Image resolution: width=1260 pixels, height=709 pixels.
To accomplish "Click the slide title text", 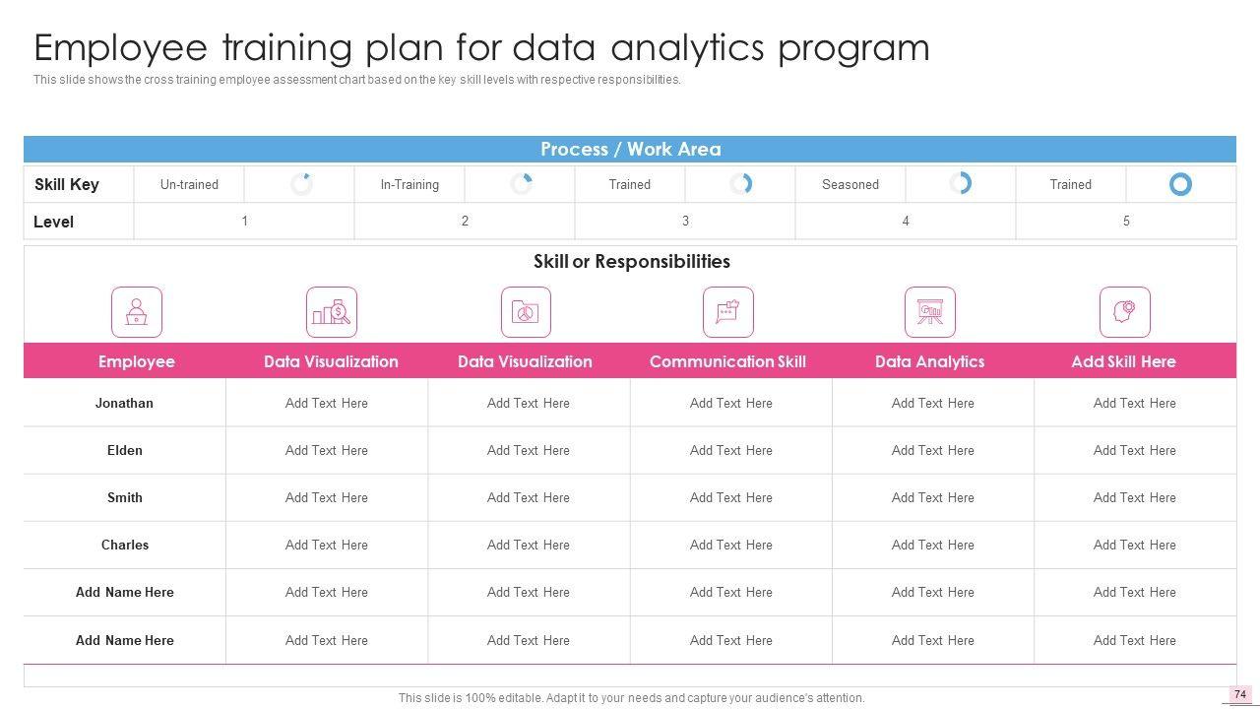I will coord(481,47).
